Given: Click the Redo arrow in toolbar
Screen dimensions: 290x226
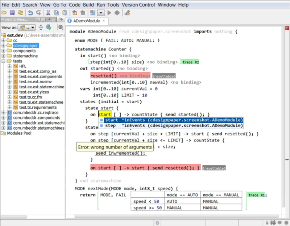Looking at the screenshot, I should point(38,13).
